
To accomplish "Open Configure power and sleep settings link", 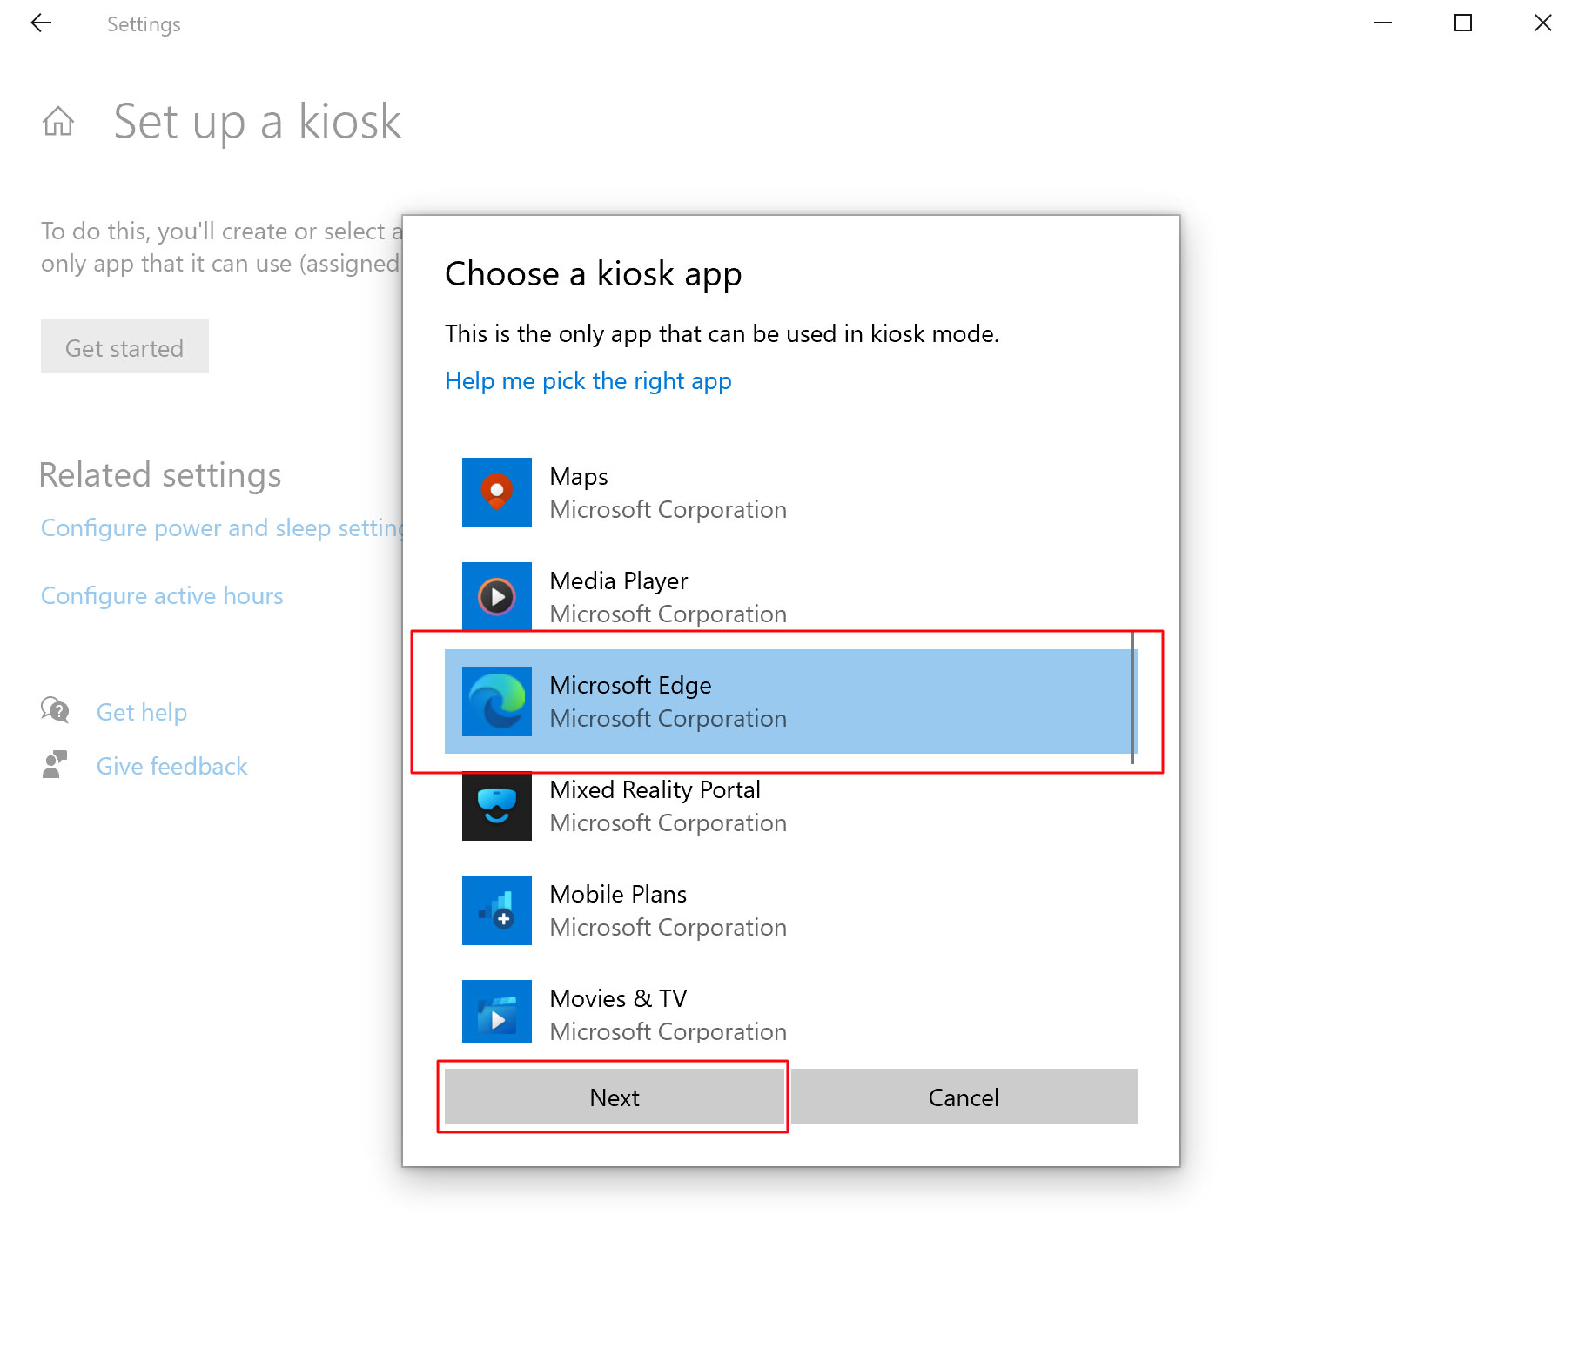I will [222, 528].
